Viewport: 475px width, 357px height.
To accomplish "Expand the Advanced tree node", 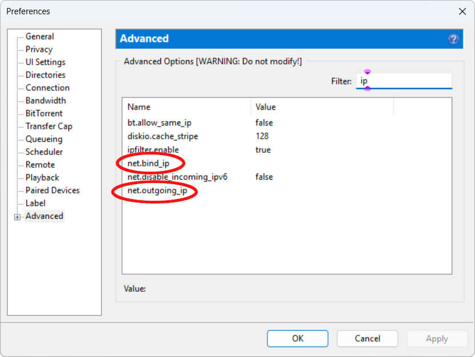I will pyautogui.click(x=17, y=217).
